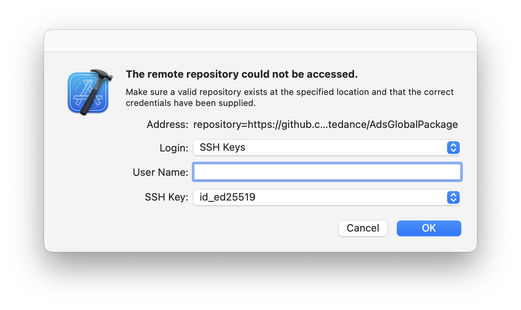Click the error title about remote repository access
This screenshot has height=310, width=521.
coord(241,74)
